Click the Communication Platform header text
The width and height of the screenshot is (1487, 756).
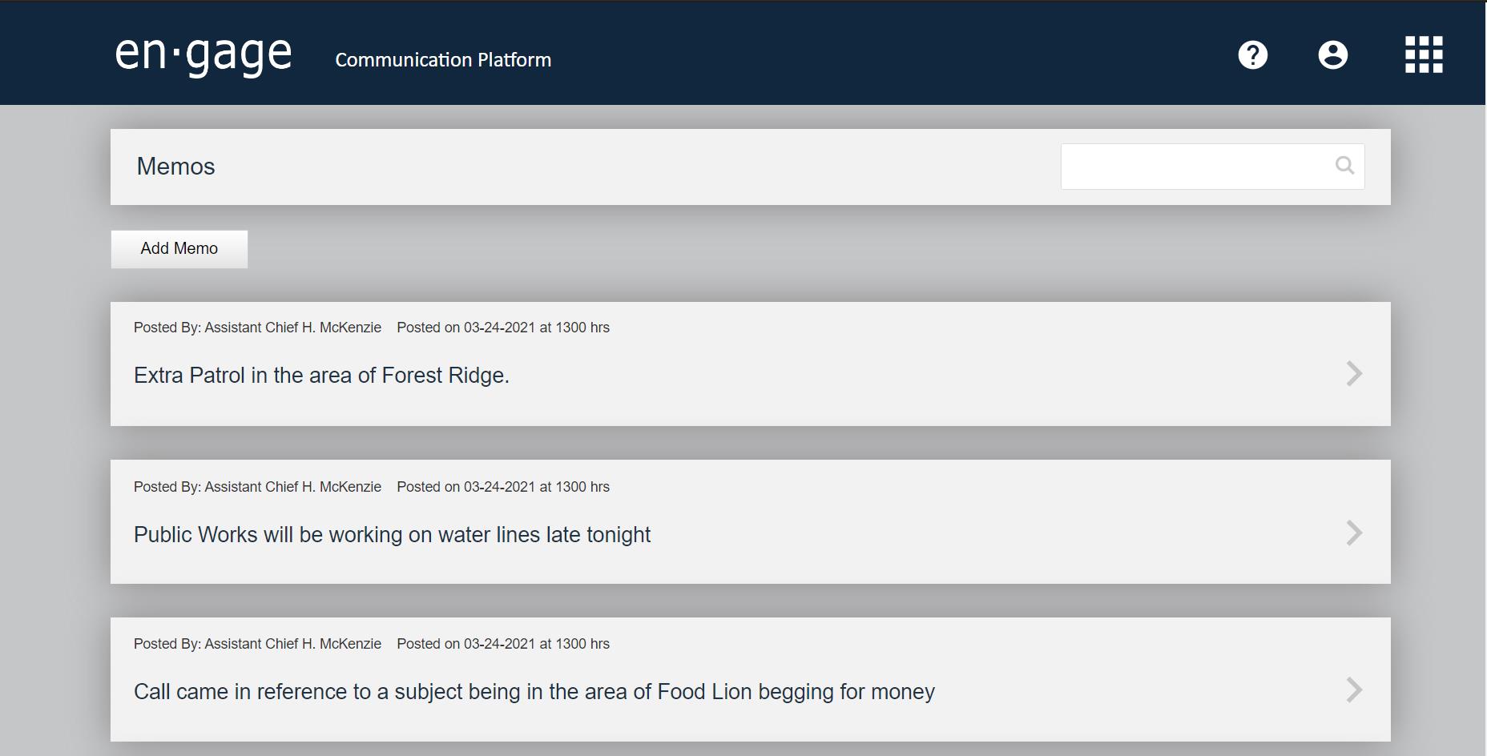pyautogui.click(x=443, y=60)
